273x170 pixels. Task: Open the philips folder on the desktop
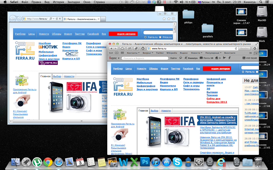(188, 17)
